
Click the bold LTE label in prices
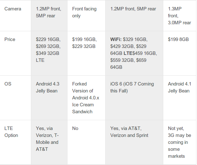pos(128,53)
